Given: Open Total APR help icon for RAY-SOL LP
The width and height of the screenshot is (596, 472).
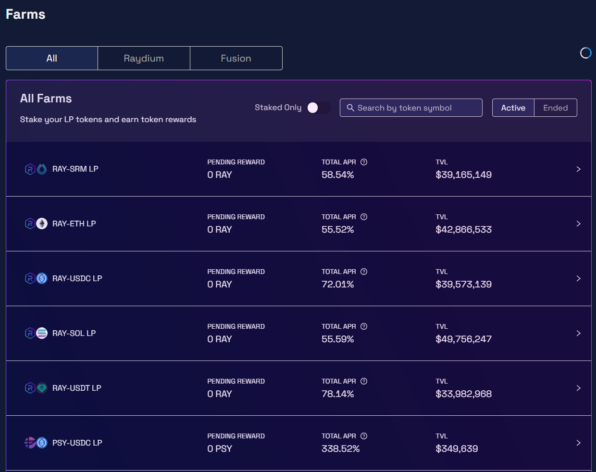Looking at the screenshot, I should [364, 326].
